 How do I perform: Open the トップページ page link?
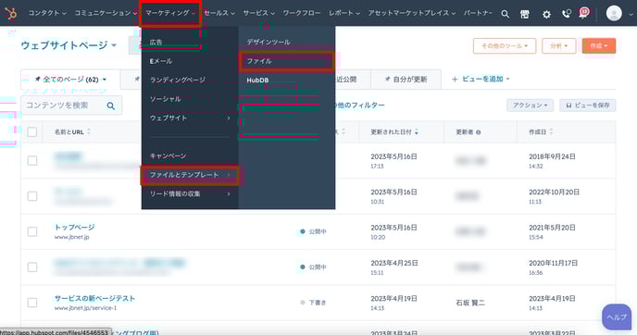[74, 228]
